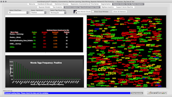Click the green 'improv' word in cloud
172x97 pixels.
[146, 77]
